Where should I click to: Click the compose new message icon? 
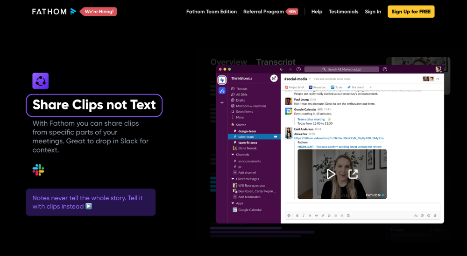pyautogui.click(x=274, y=78)
